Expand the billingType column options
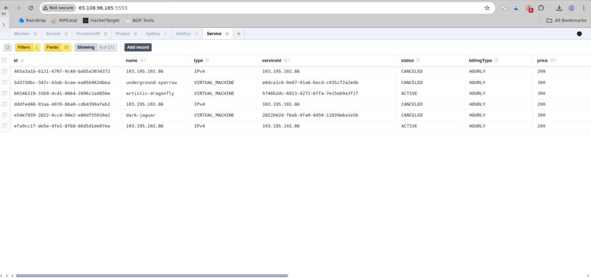 497,60
